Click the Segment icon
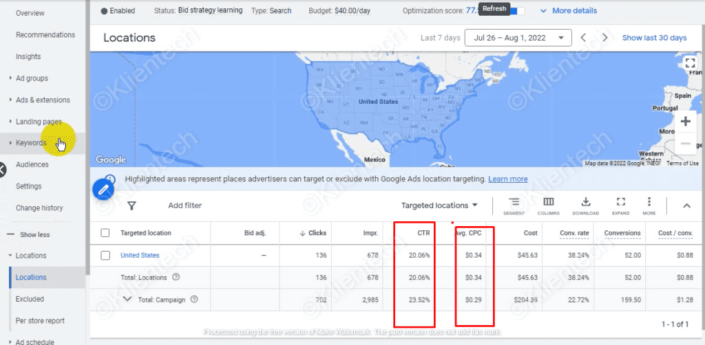 point(514,205)
